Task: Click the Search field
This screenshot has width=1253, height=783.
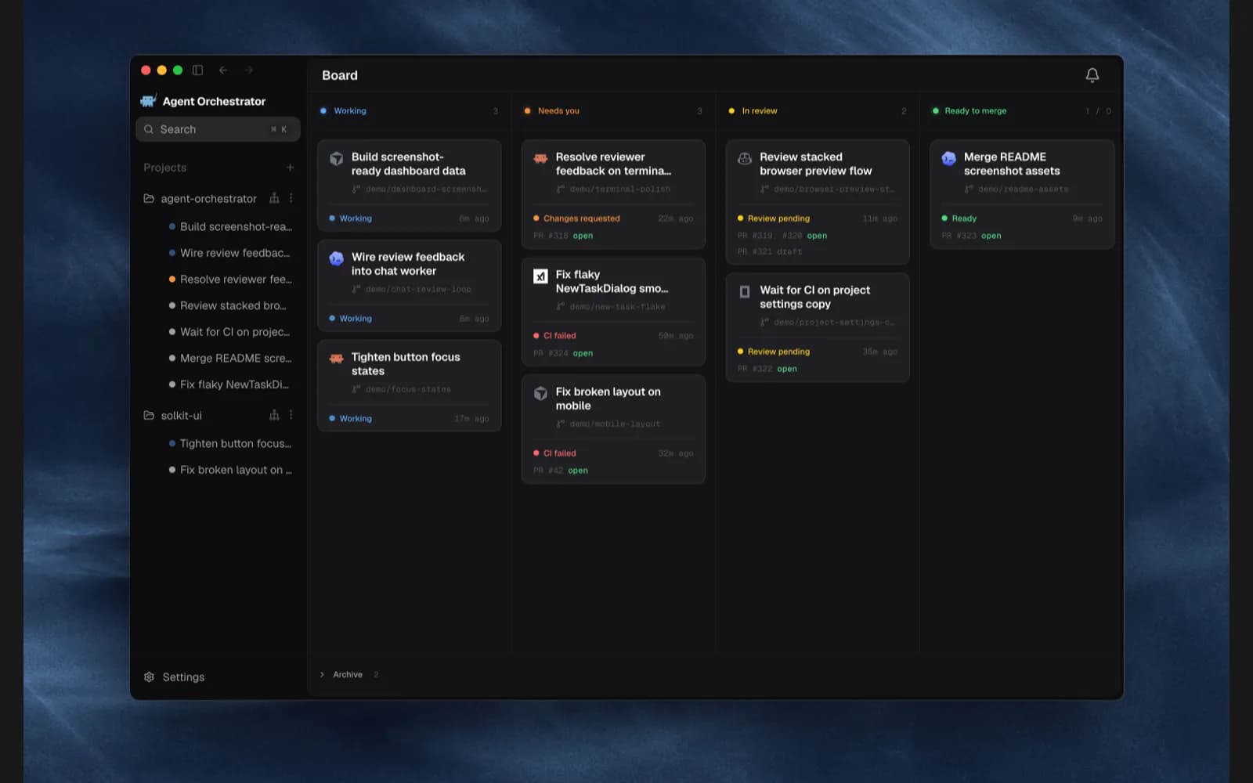Action: 218,129
